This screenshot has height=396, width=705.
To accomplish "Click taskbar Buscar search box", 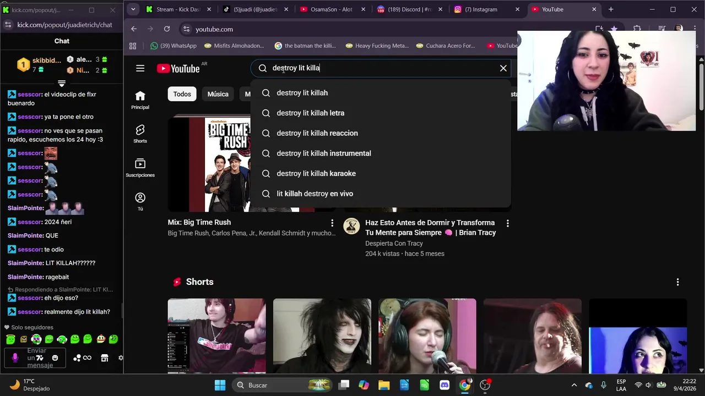I will (281, 385).
